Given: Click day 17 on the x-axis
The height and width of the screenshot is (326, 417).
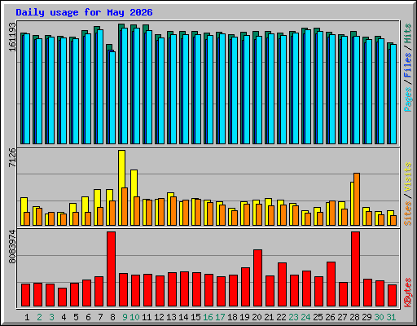Looking at the screenshot, I should coord(220,317).
